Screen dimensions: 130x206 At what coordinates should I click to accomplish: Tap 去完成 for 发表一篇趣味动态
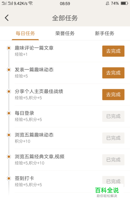pyautogui.click(x=113, y=73)
